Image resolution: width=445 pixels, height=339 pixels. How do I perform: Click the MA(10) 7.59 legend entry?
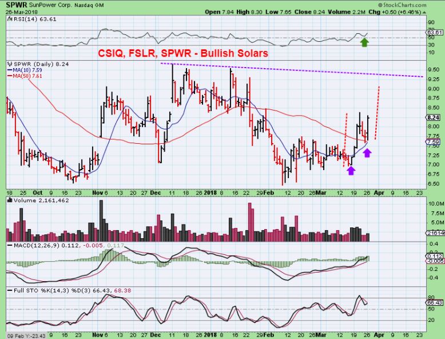click(25, 70)
